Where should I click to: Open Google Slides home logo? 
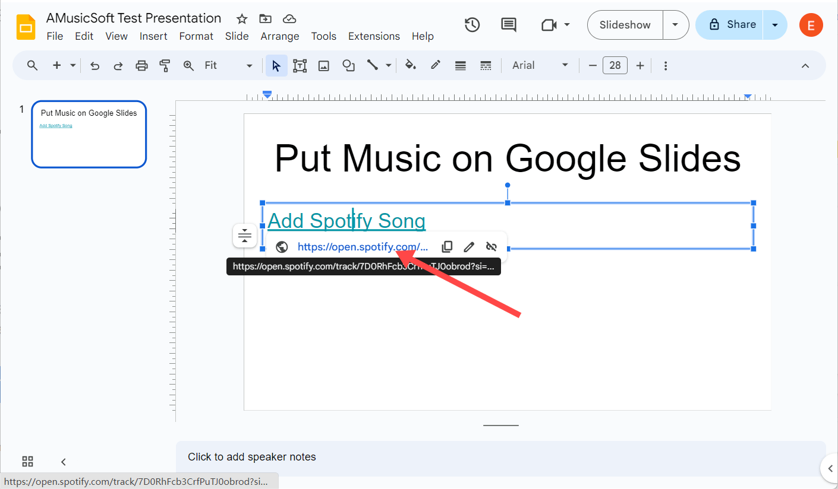click(x=26, y=27)
